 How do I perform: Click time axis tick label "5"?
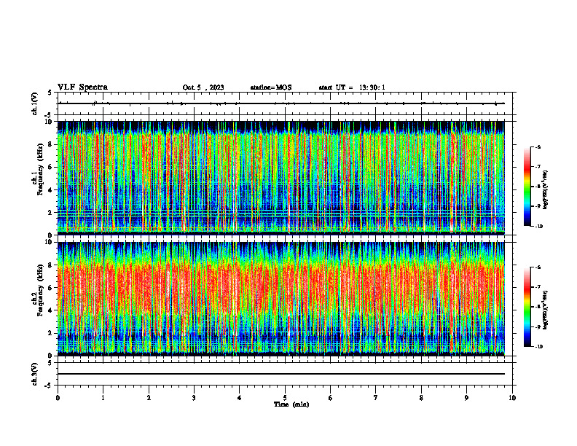tap(285, 398)
